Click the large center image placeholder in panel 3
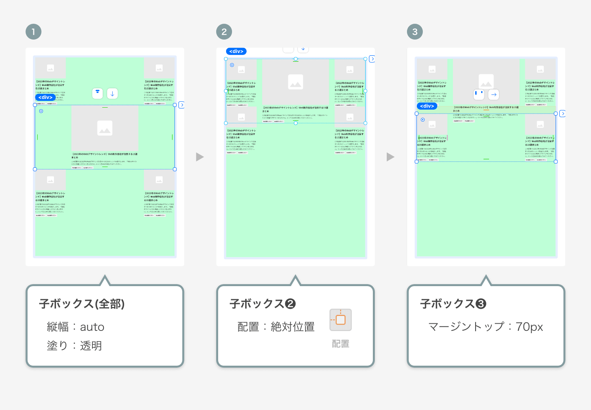Screen dimensions: 591x410 pos(486,82)
